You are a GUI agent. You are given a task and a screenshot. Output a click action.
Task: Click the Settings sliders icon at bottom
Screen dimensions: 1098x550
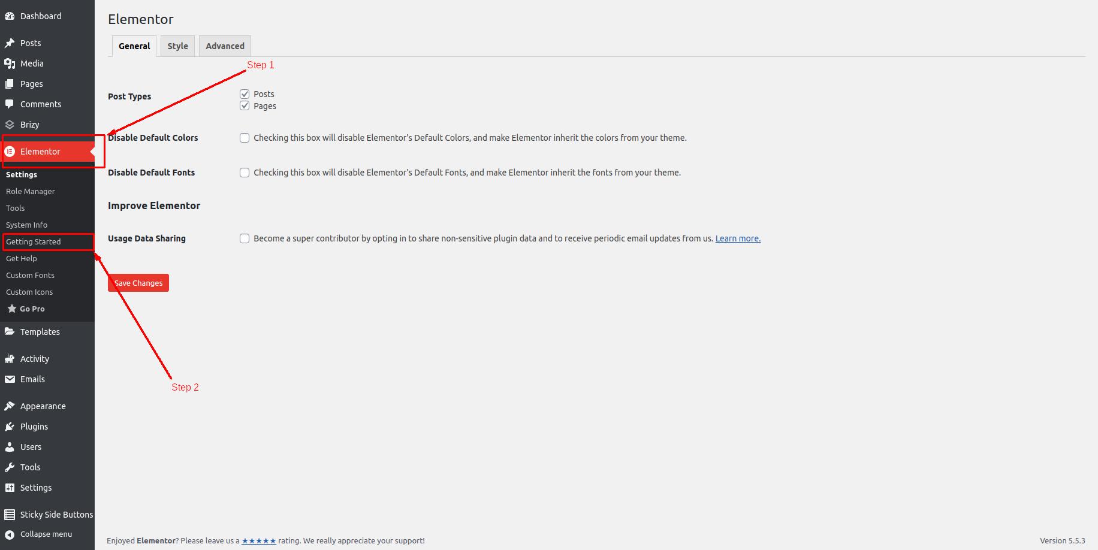pos(10,488)
